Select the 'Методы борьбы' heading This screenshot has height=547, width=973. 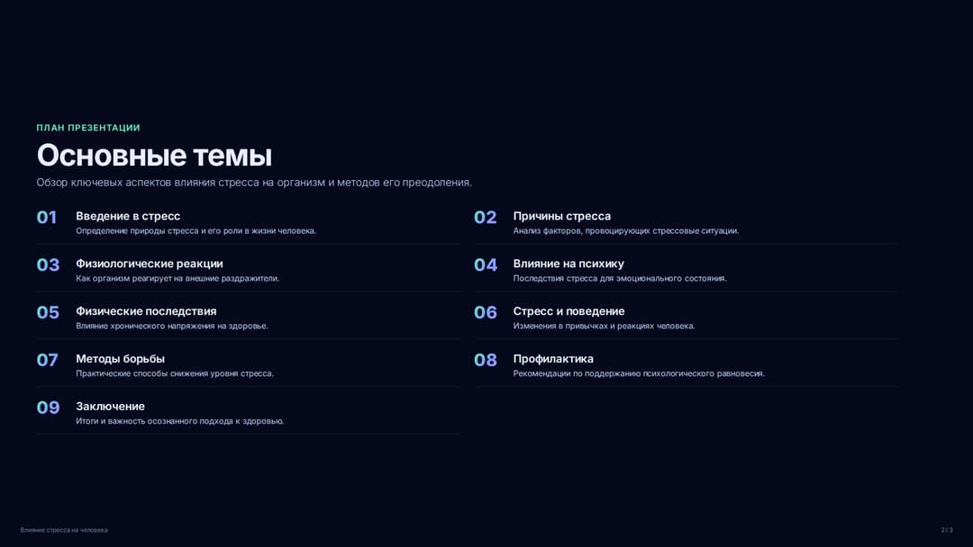point(121,359)
